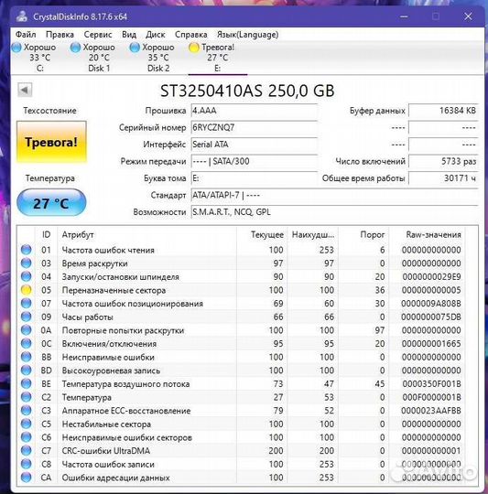Viewport: 488px width, 494px height.
Task: Select the Температура воздушного потока attribute text
Action: click(125, 384)
